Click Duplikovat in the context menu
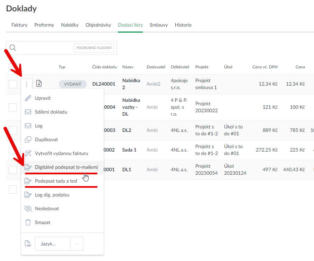Viewport: 314px width, 261px height. [x=46, y=139]
